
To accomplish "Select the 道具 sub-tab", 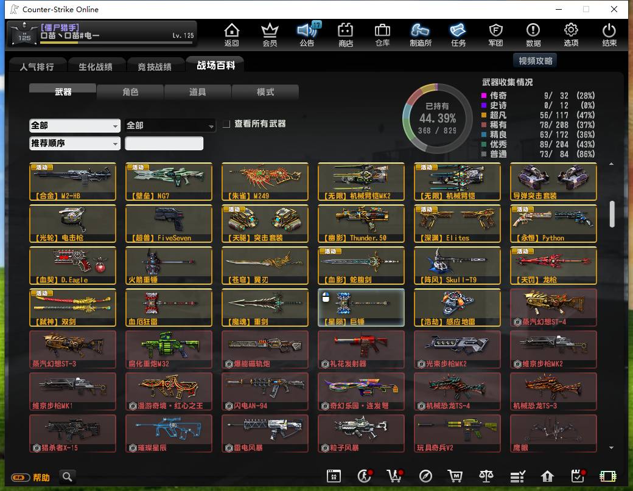I will point(198,92).
